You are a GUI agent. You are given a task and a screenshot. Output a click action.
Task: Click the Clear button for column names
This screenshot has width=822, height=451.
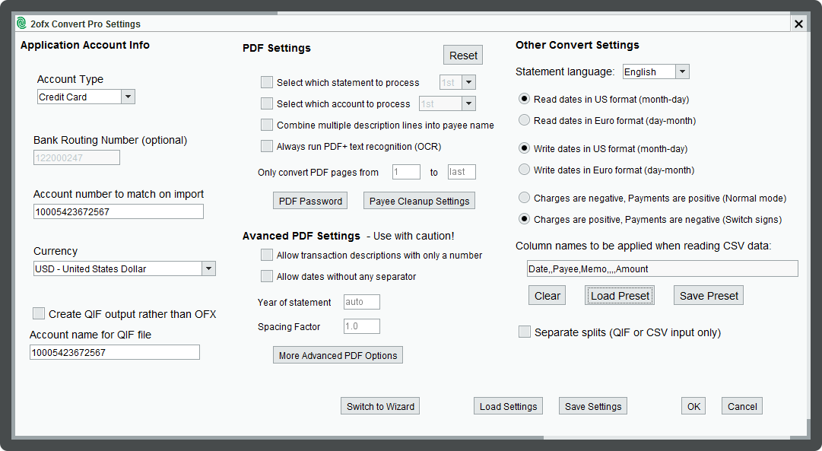coord(547,295)
